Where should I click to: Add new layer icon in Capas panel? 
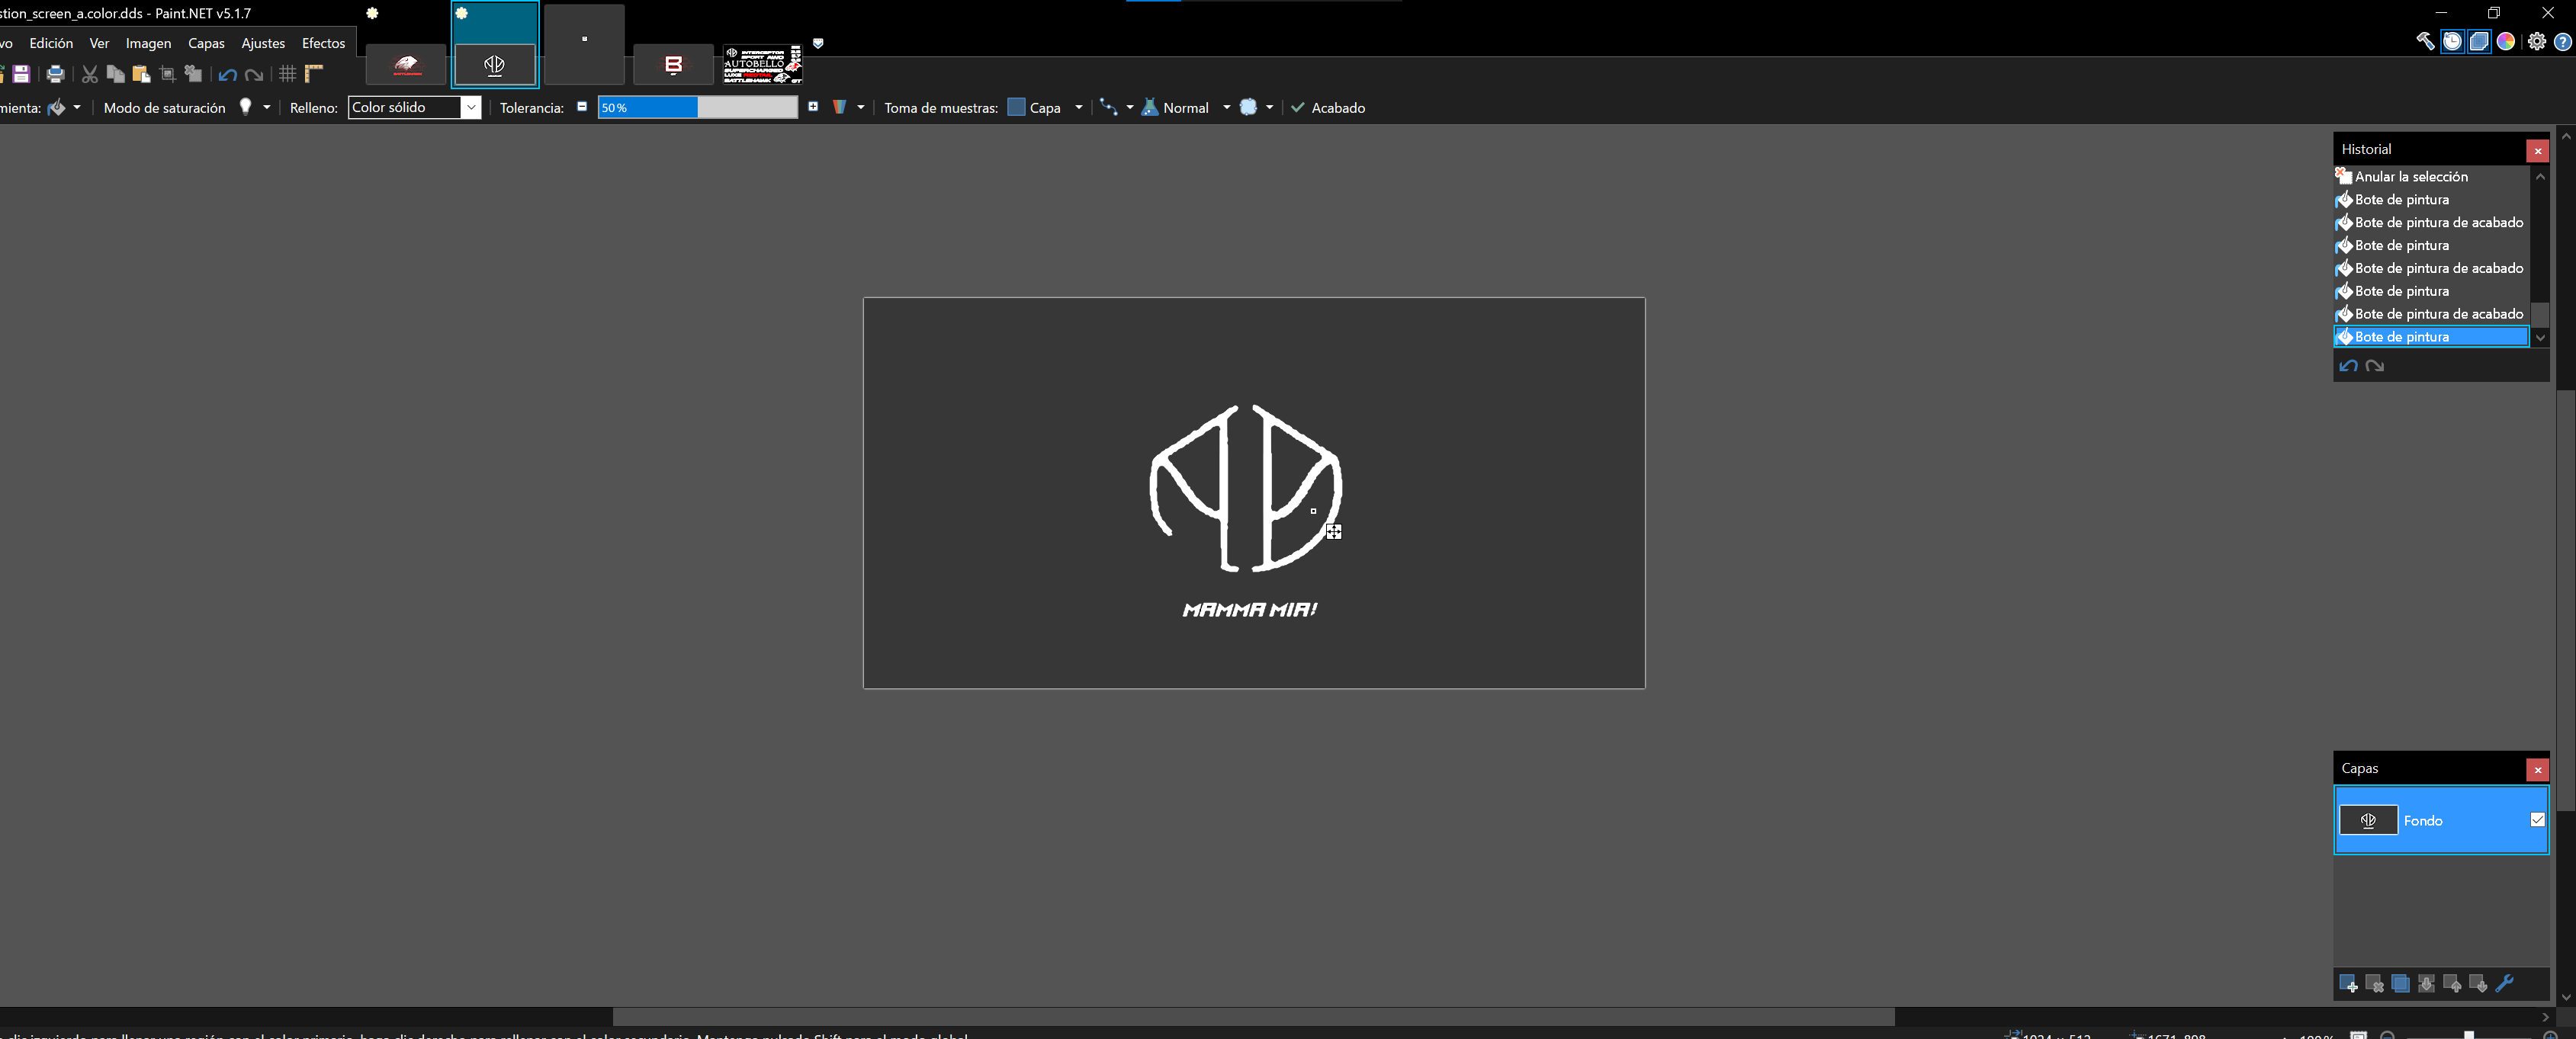[x=2348, y=984]
